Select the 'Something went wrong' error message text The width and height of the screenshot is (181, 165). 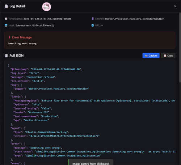point(22,44)
